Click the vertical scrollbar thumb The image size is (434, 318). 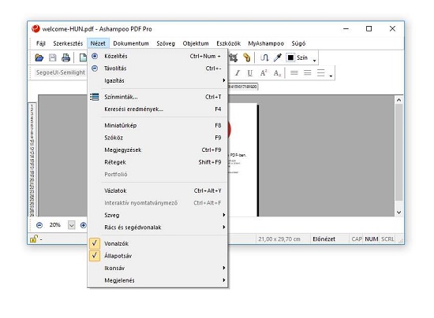coord(398,153)
